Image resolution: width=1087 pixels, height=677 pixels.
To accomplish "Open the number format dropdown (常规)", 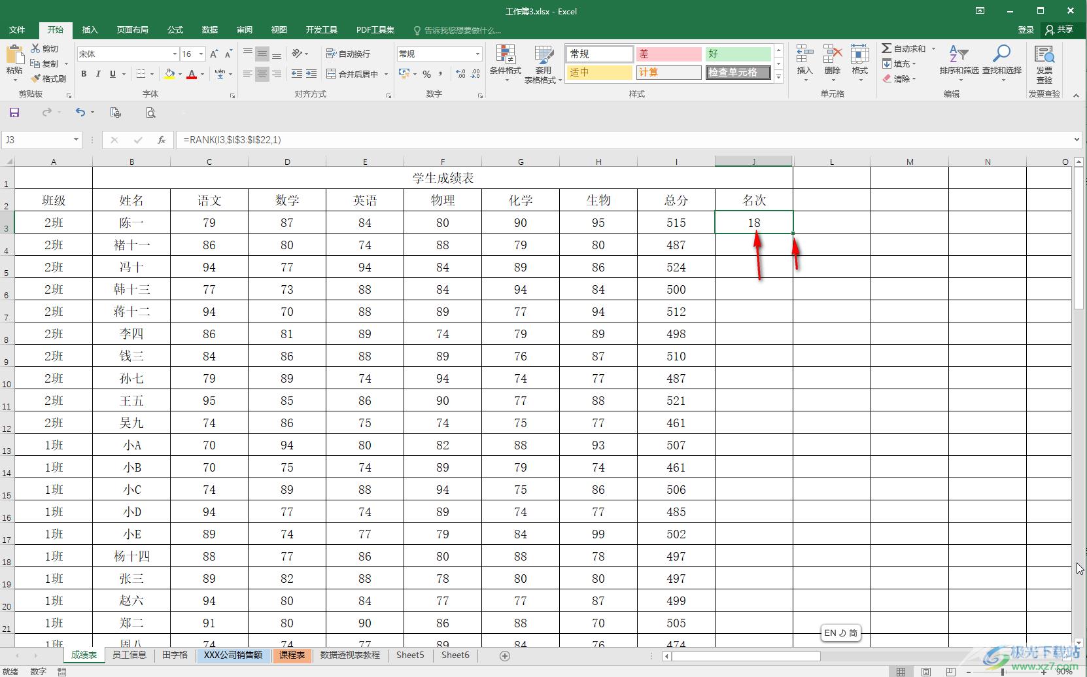I will coord(477,54).
